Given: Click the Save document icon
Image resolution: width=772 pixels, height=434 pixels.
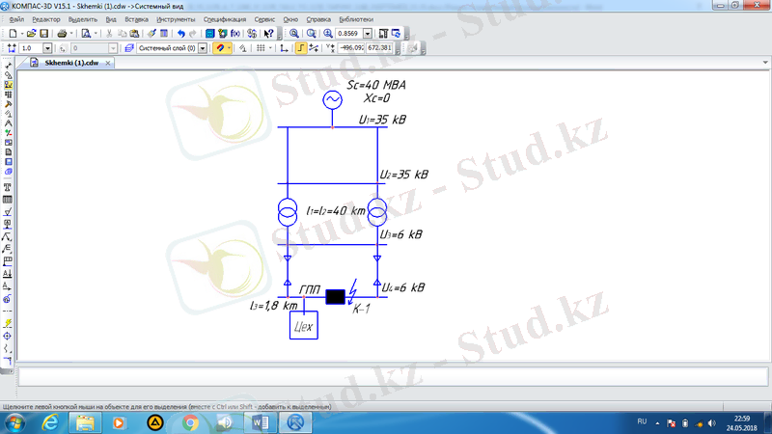Looking at the screenshot, I should (x=44, y=33).
